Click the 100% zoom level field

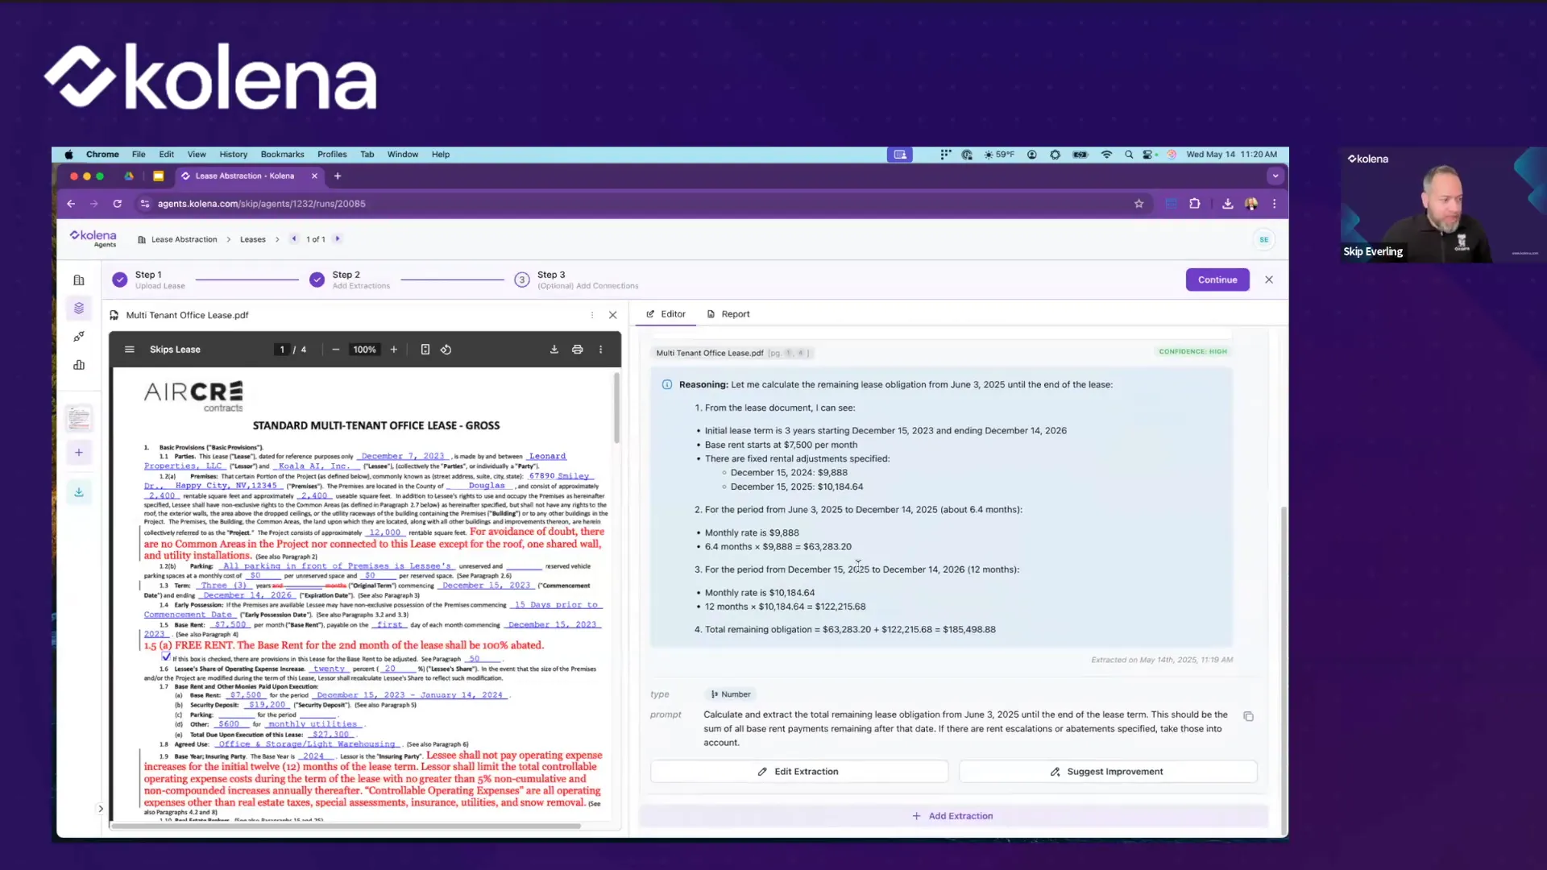364,350
